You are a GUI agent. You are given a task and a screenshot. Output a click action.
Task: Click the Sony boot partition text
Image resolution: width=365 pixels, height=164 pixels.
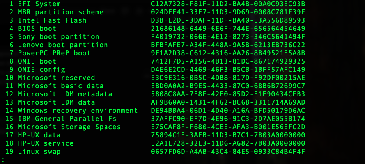[58, 37]
